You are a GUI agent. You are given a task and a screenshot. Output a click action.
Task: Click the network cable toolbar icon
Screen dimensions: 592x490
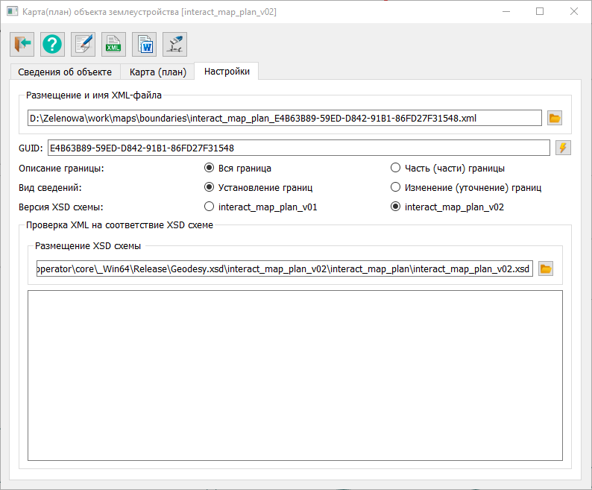(174, 45)
